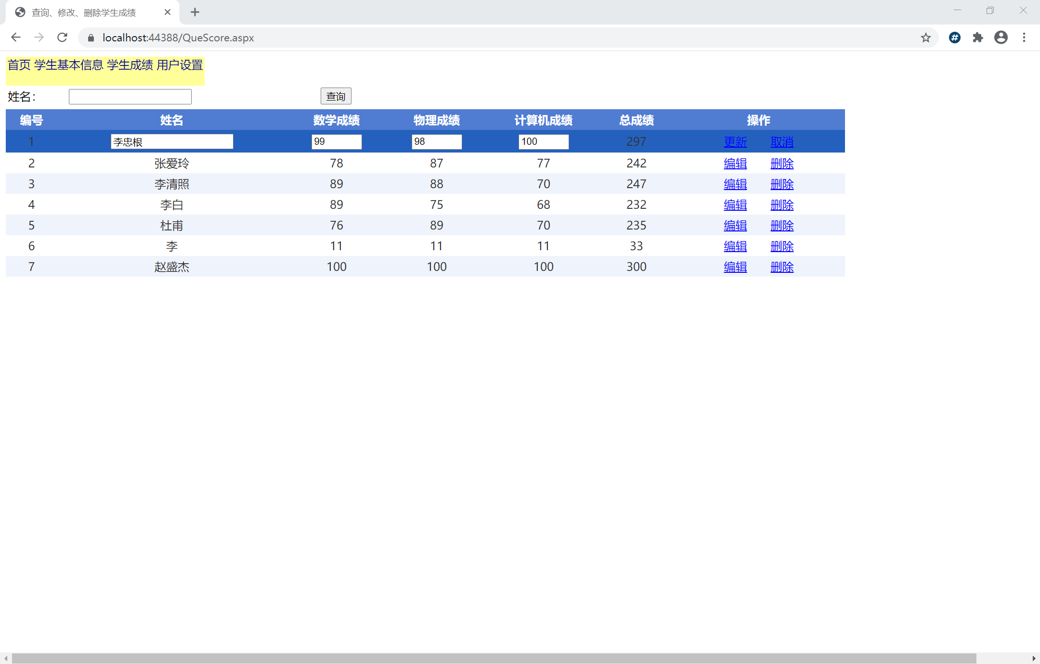
Task: Focus the 姓名 search input field
Action: click(x=130, y=97)
